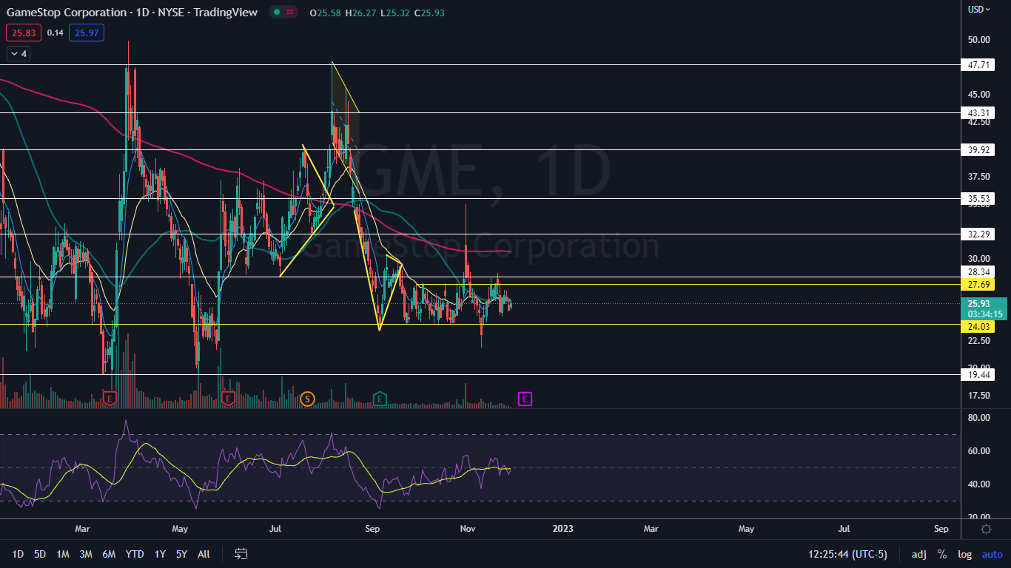Screen dimensions: 1011x568
Task: Click the pink delayed data indicator icon
Action: coord(290,12)
